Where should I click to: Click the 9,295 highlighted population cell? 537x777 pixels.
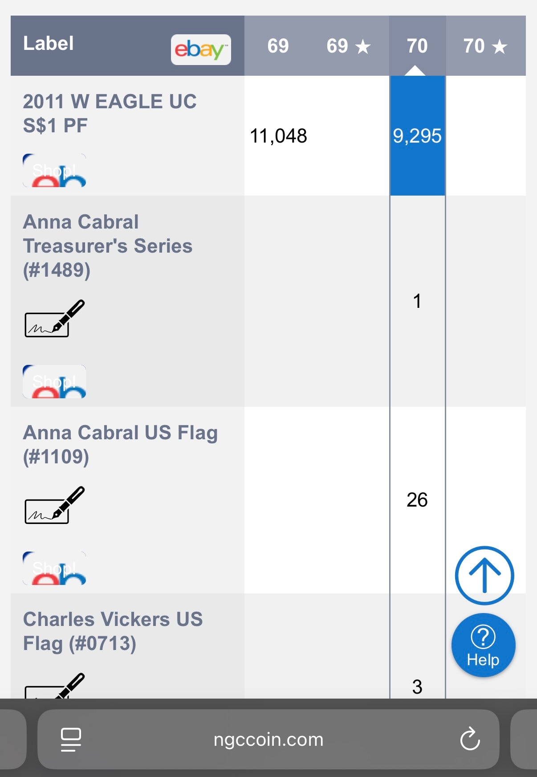[x=417, y=136]
